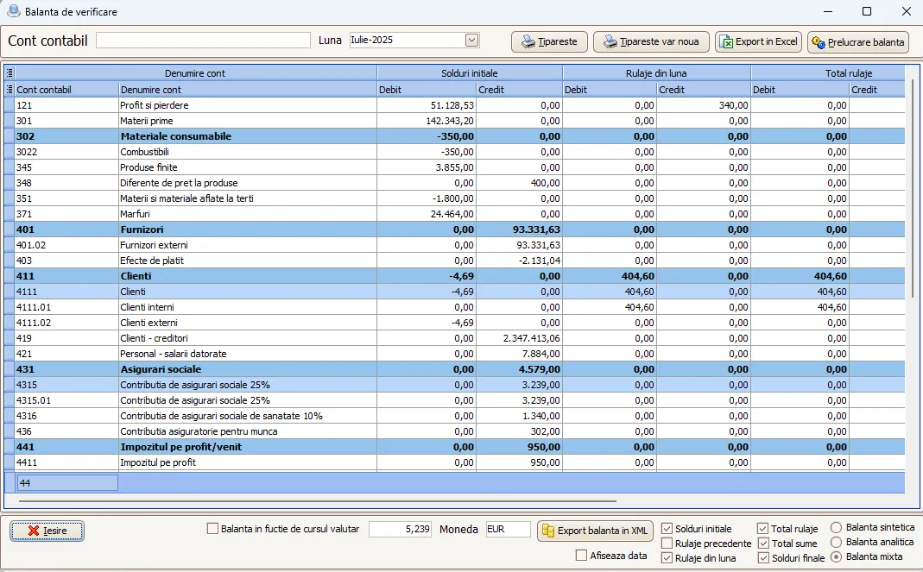Click the Furnizori externi cell

tap(247, 245)
